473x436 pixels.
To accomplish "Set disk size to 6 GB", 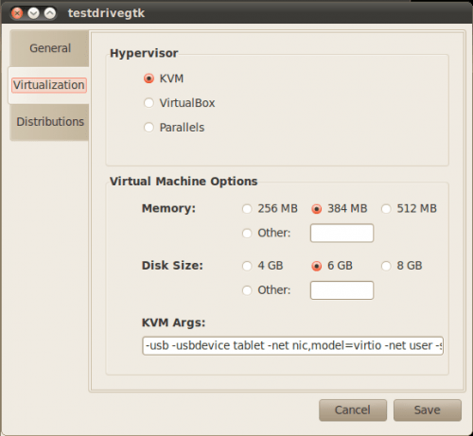I will click(x=332, y=266).
